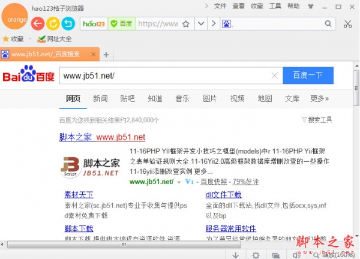The image size is (360, 259).
Task: Click the orange browser logo
Action: 15,16
